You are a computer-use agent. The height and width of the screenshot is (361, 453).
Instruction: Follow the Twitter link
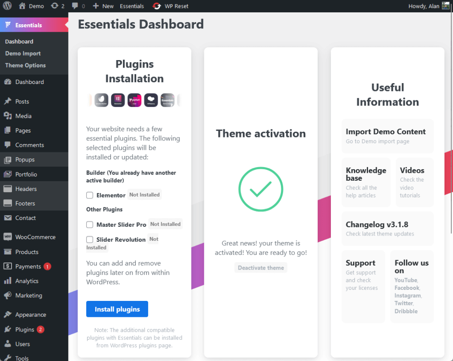tap(403, 303)
